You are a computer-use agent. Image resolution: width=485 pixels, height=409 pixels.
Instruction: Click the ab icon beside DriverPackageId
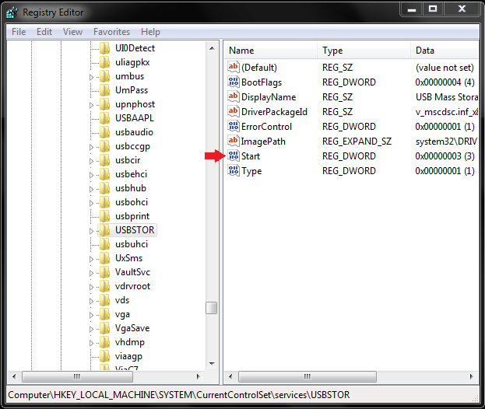(x=234, y=111)
